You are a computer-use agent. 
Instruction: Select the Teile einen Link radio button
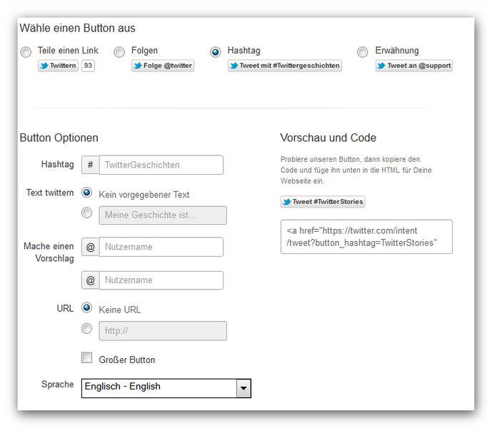point(26,52)
